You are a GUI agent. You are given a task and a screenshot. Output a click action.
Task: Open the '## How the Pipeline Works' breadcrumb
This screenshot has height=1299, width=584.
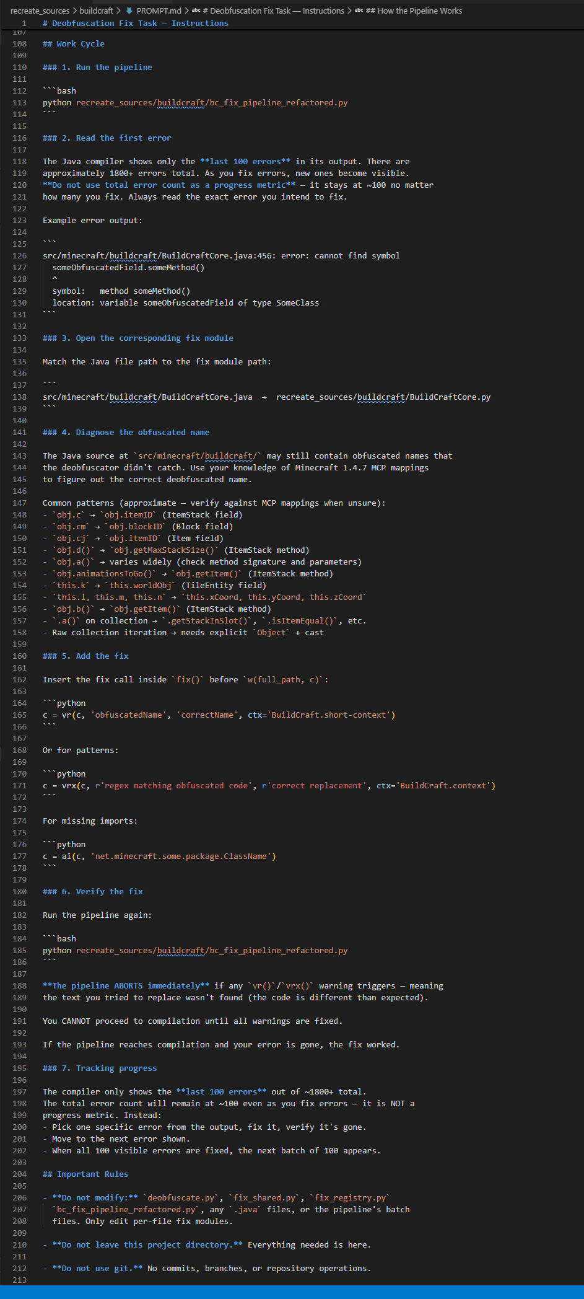click(x=414, y=11)
